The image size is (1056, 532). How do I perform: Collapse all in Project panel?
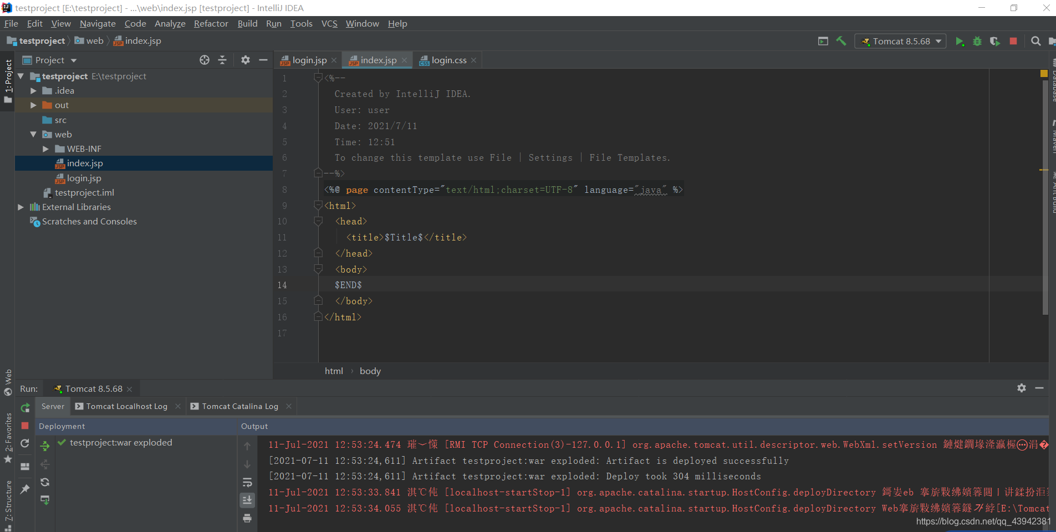[x=222, y=60]
